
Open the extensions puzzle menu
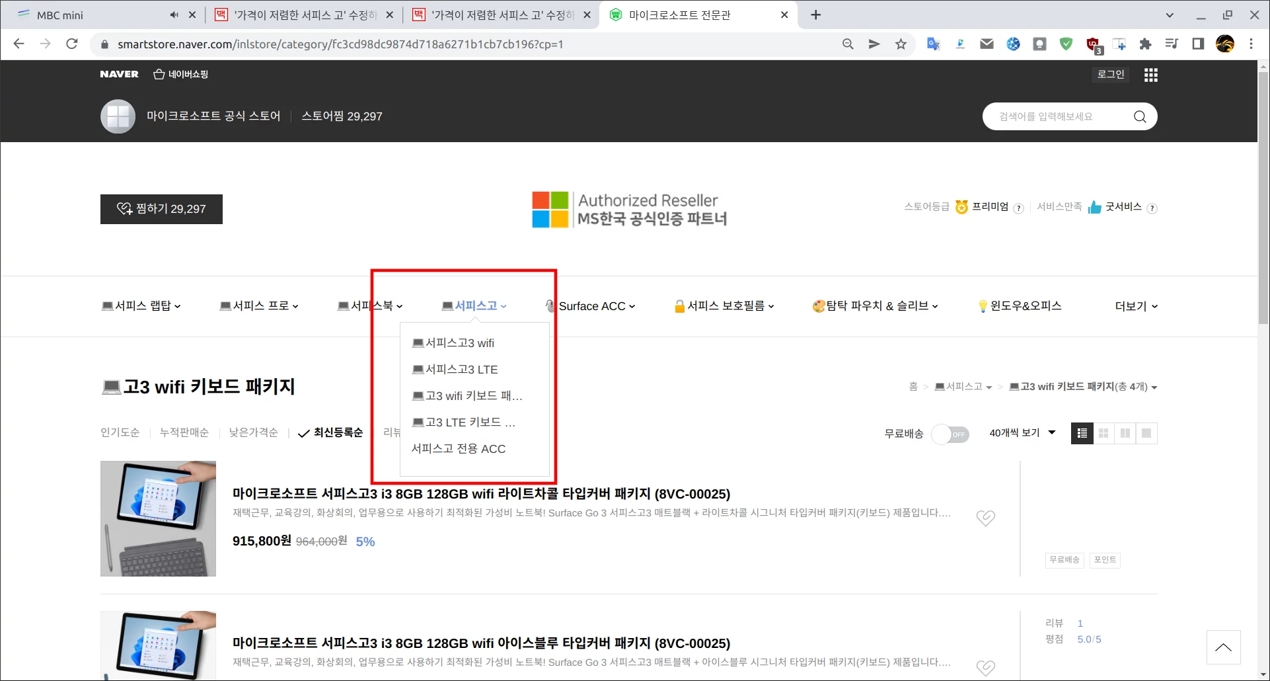(x=1145, y=44)
